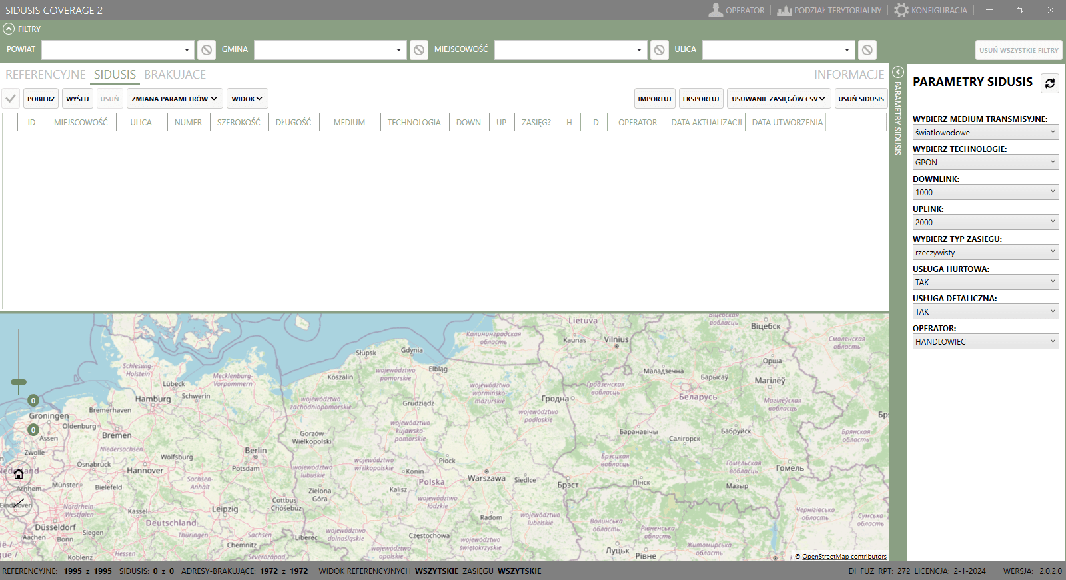1066x580 pixels.
Task: Clear the MIEJSCOWOŚĆ filter with its reset icon
Action: coord(659,50)
